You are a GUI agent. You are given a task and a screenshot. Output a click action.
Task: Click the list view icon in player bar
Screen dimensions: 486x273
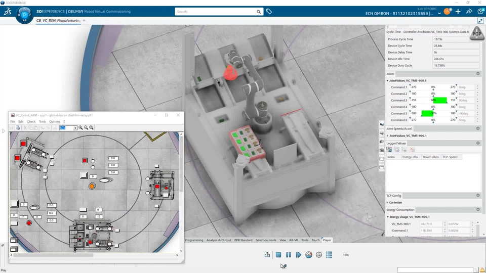point(329,255)
